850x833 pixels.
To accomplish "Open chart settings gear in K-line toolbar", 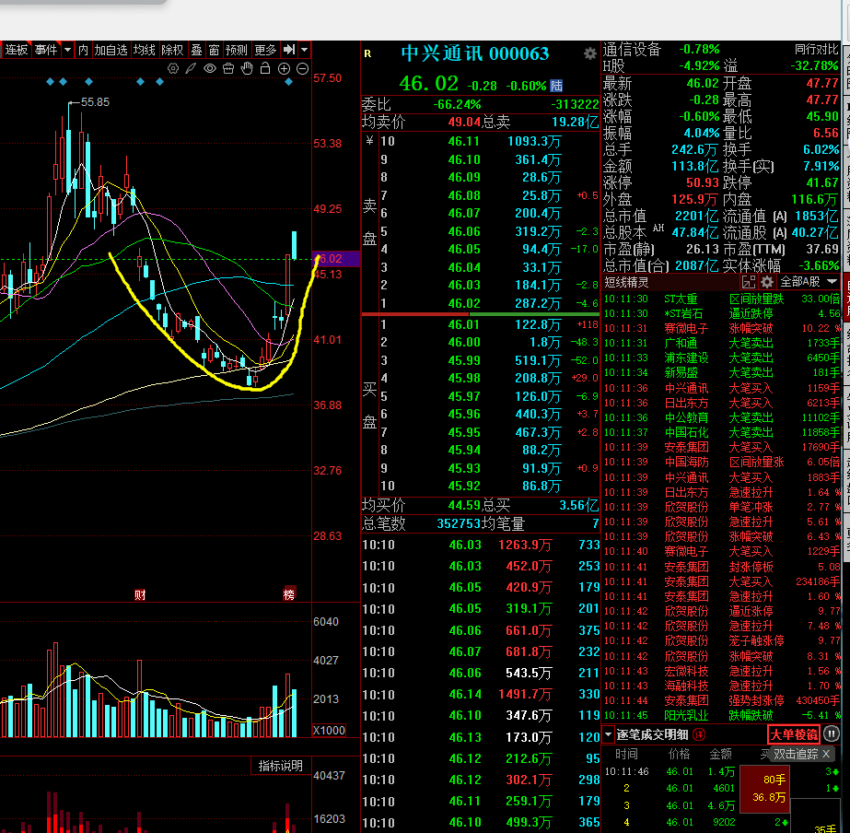I will (x=173, y=68).
